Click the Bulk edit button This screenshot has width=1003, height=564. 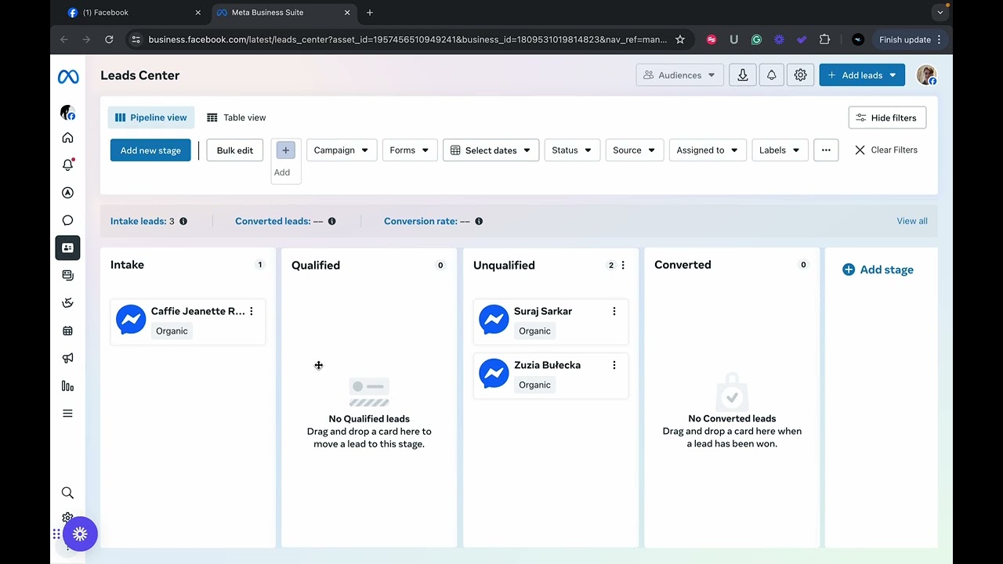tap(235, 150)
